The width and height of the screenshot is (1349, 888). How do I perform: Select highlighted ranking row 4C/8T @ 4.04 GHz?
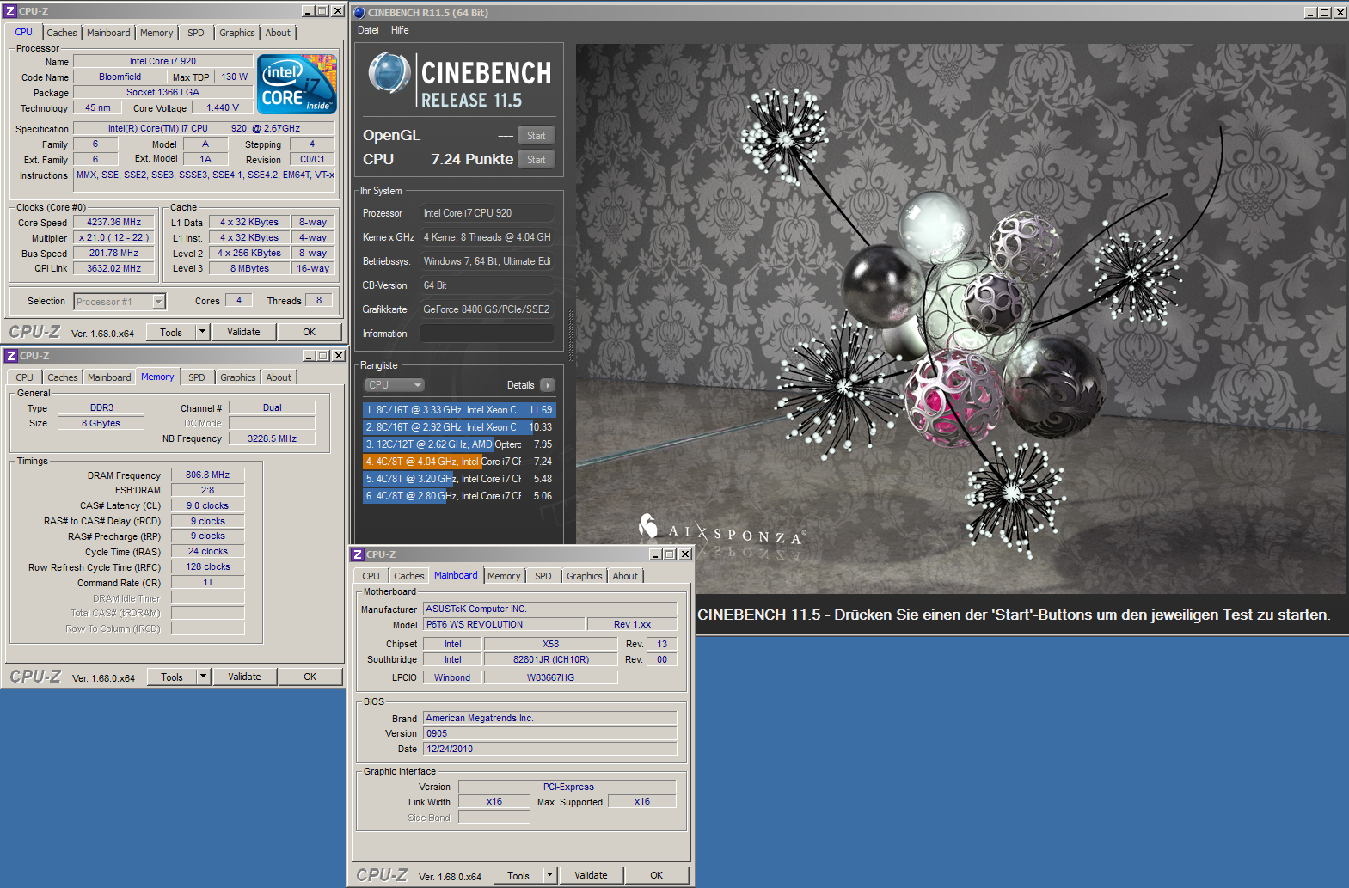click(x=459, y=462)
